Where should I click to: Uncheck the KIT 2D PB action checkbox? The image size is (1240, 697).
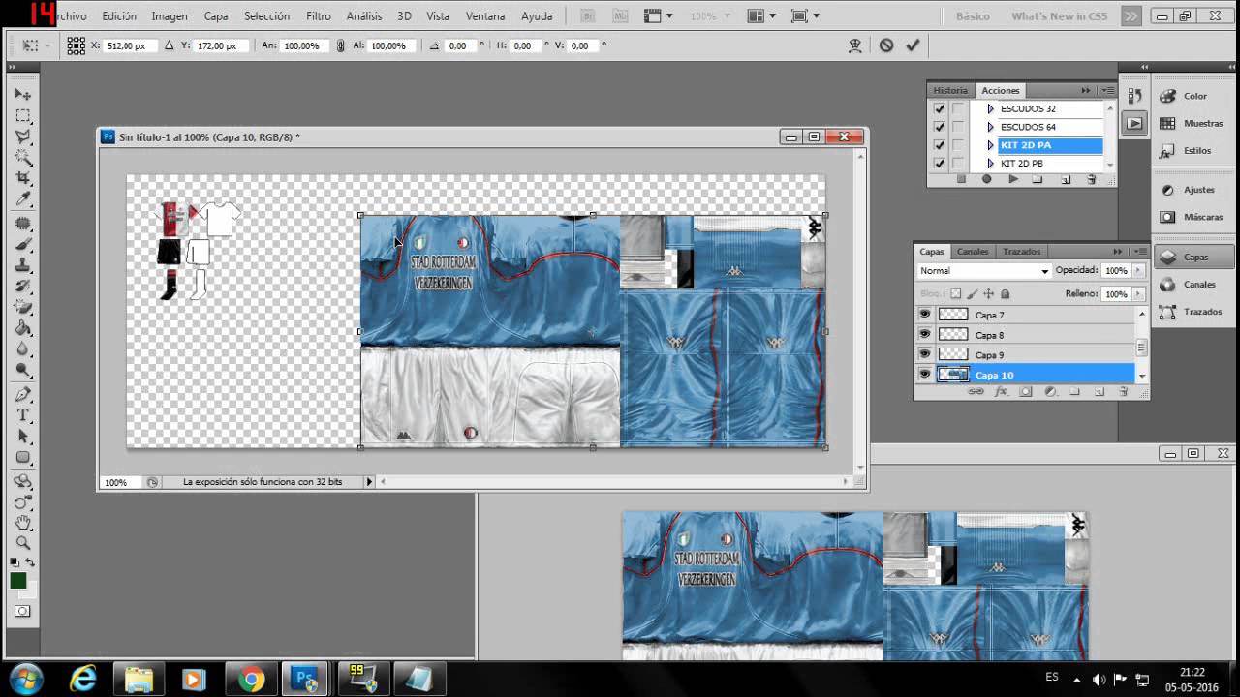[x=939, y=164]
